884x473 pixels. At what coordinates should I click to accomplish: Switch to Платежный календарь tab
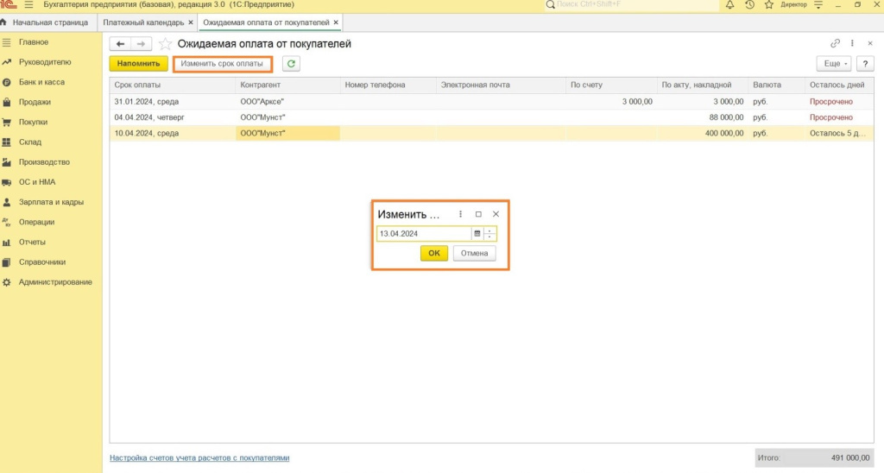click(143, 22)
